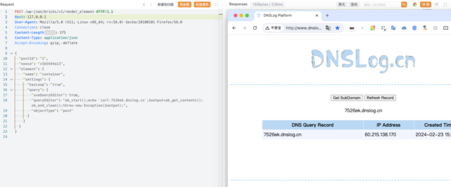Click the 不安全 not-secure warning badge

pyautogui.click(x=273, y=28)
